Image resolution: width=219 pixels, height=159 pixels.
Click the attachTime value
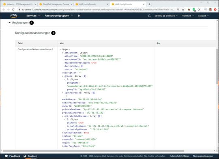tap(97, 56)
